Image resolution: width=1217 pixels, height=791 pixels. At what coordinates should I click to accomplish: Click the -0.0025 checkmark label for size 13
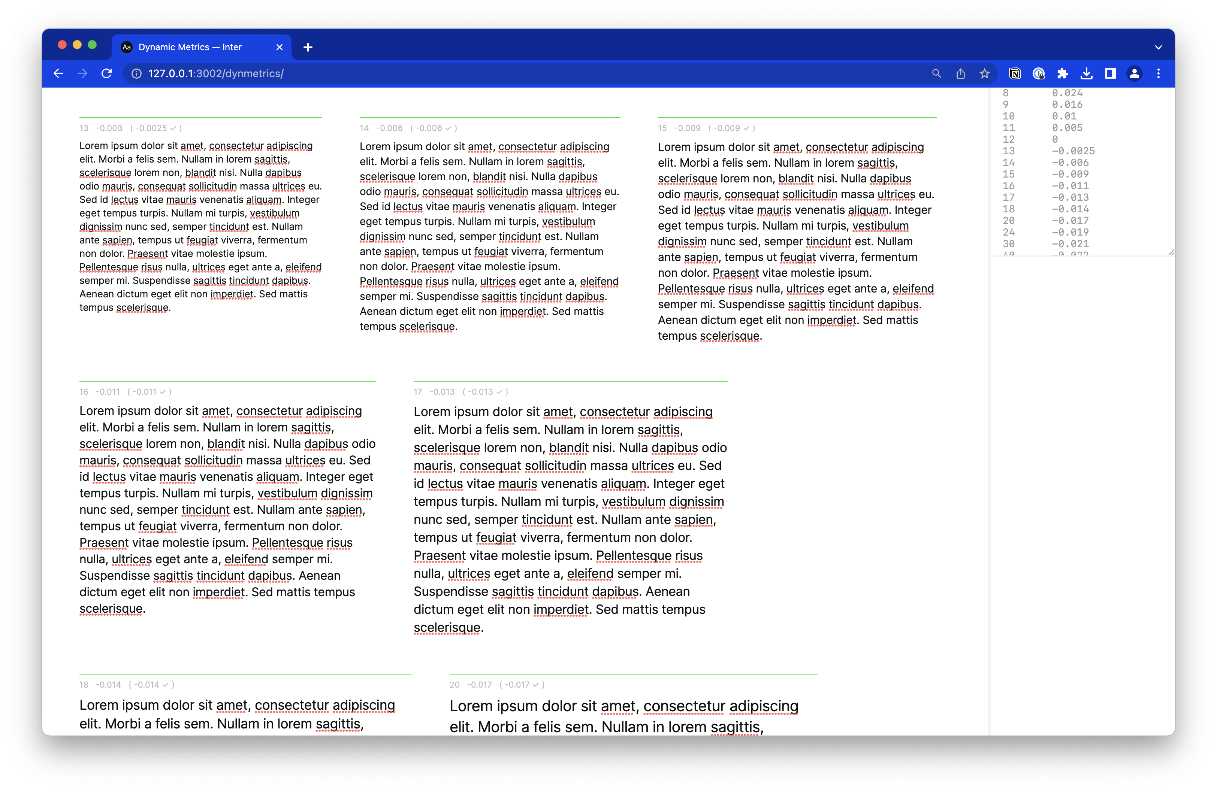tap(156, 128)
